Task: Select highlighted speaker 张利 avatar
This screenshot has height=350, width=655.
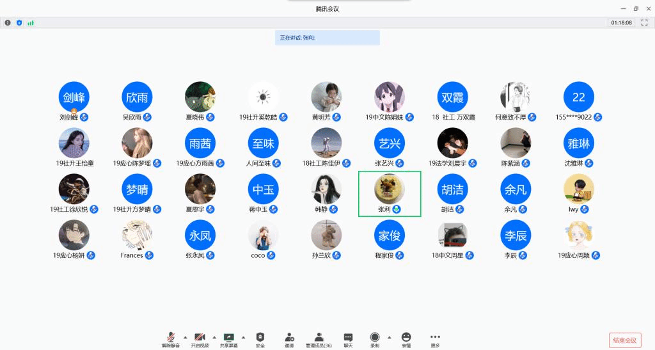Action: 389,189
